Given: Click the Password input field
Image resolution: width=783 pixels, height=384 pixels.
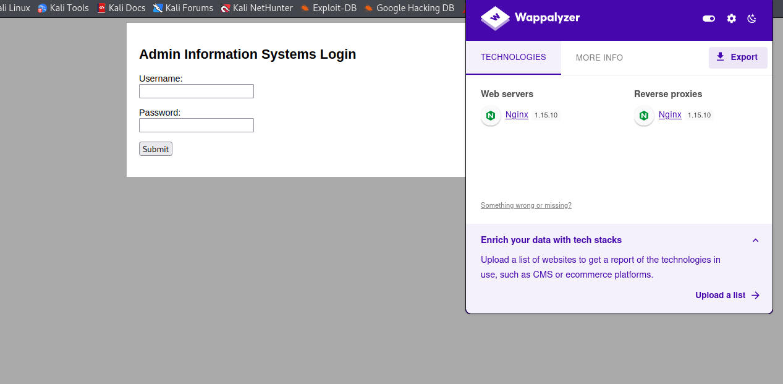Looking at the screenshot, I should 197,126.
